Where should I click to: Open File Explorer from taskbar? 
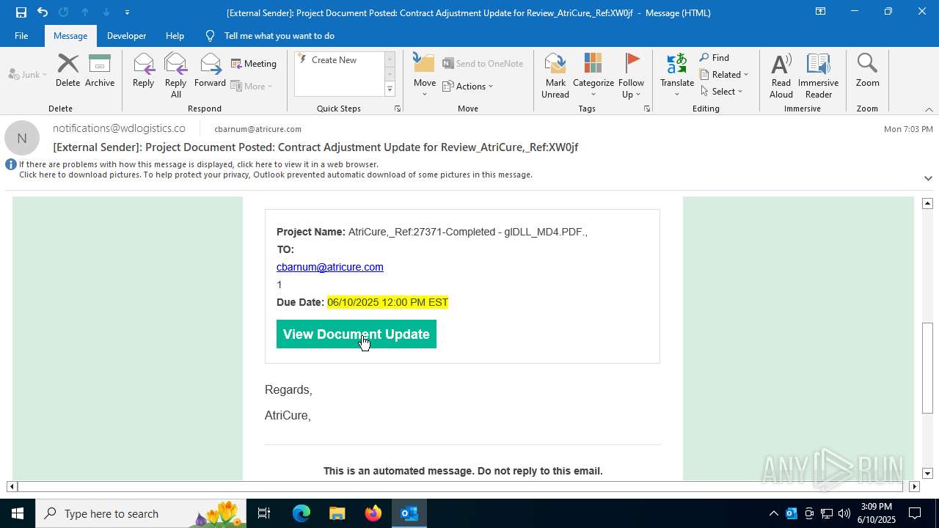337,513
